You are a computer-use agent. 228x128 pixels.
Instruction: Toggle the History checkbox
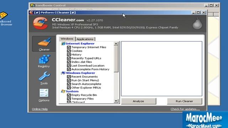[69, 54]
